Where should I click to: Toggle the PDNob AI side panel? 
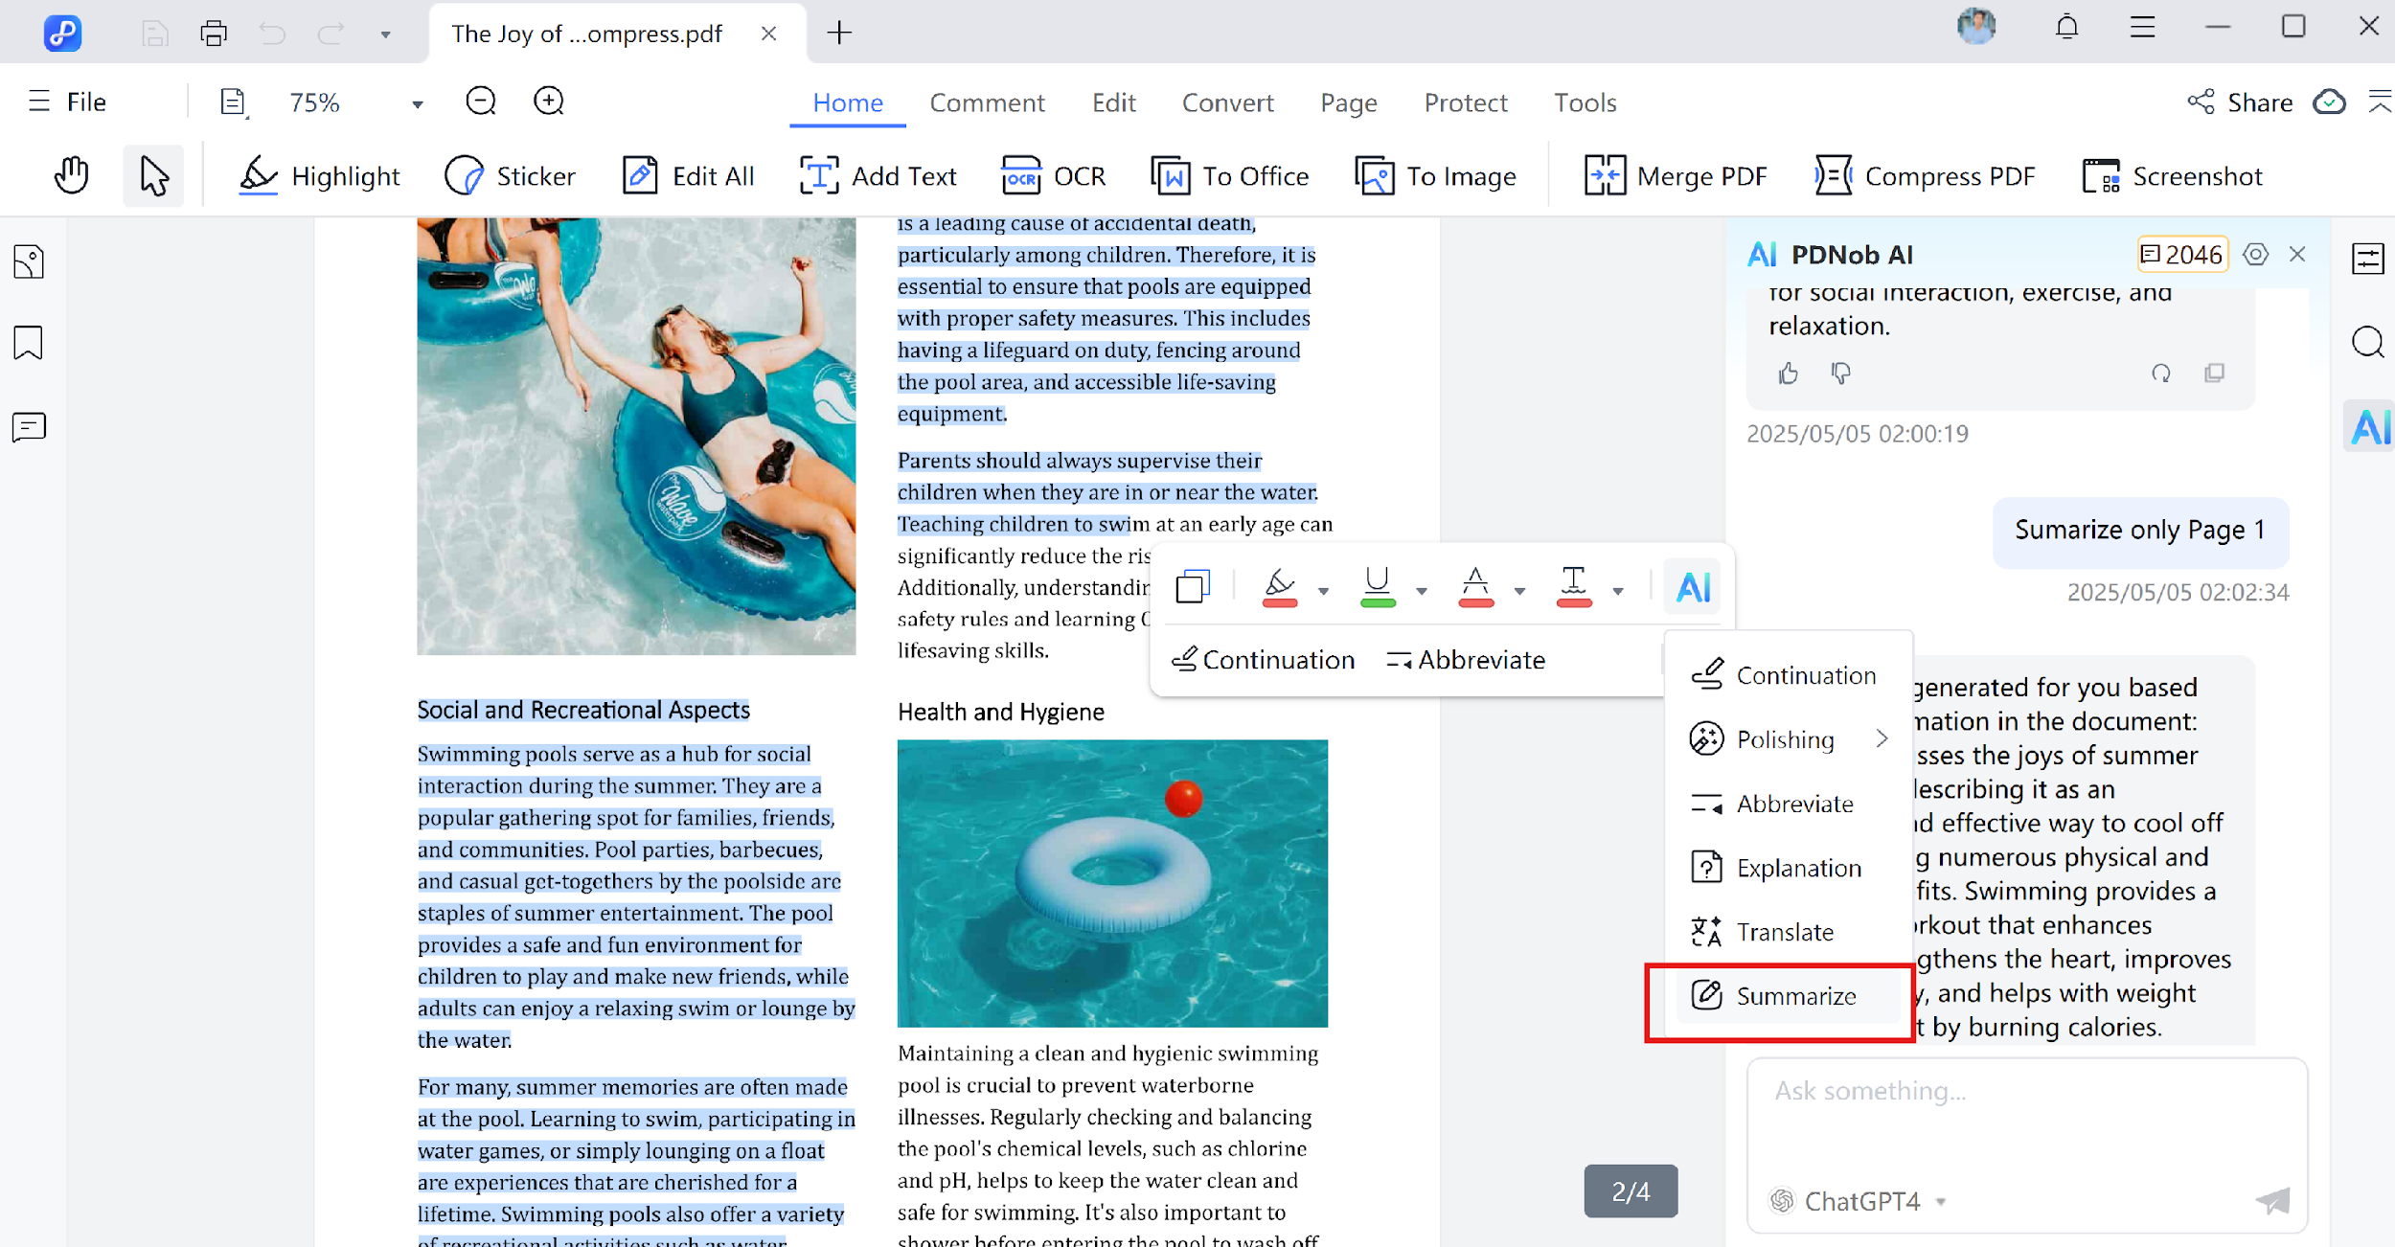[2369, 427]
